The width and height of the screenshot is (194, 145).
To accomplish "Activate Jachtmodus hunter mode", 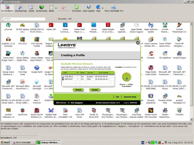I will pos(42,8).
